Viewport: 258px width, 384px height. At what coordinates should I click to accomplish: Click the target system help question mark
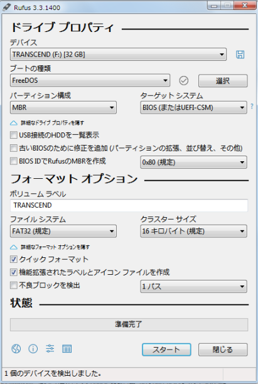(252, 106)
